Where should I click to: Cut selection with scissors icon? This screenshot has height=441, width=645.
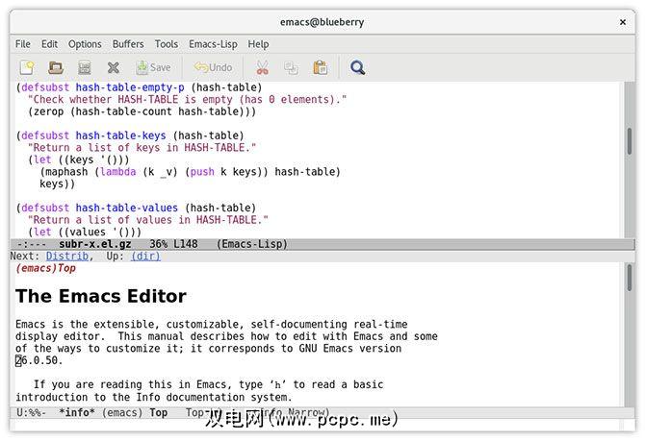(262, 67)
